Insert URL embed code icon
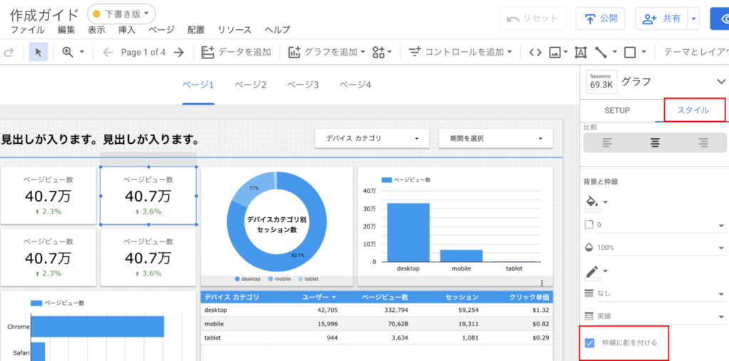729x361 pixels. coord(535,53)
